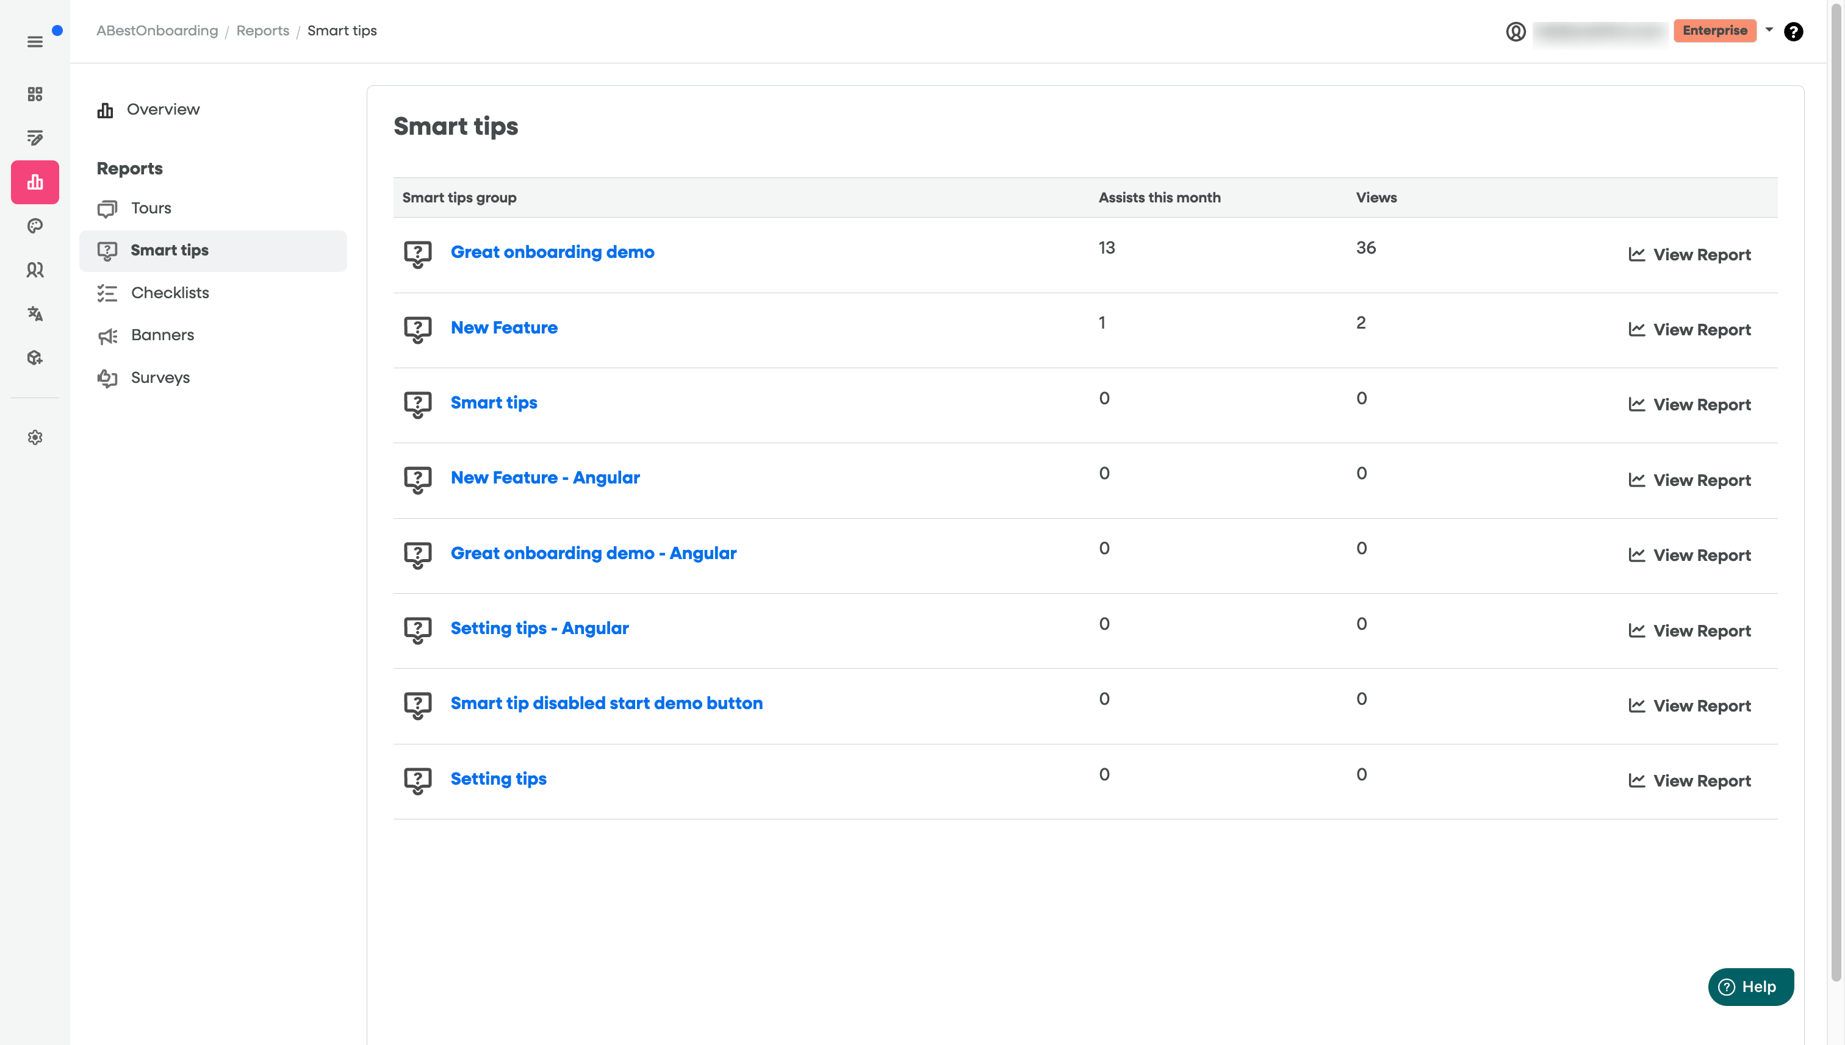
Task: Select Checklists in the reports menu
Action: pos(170,293)
